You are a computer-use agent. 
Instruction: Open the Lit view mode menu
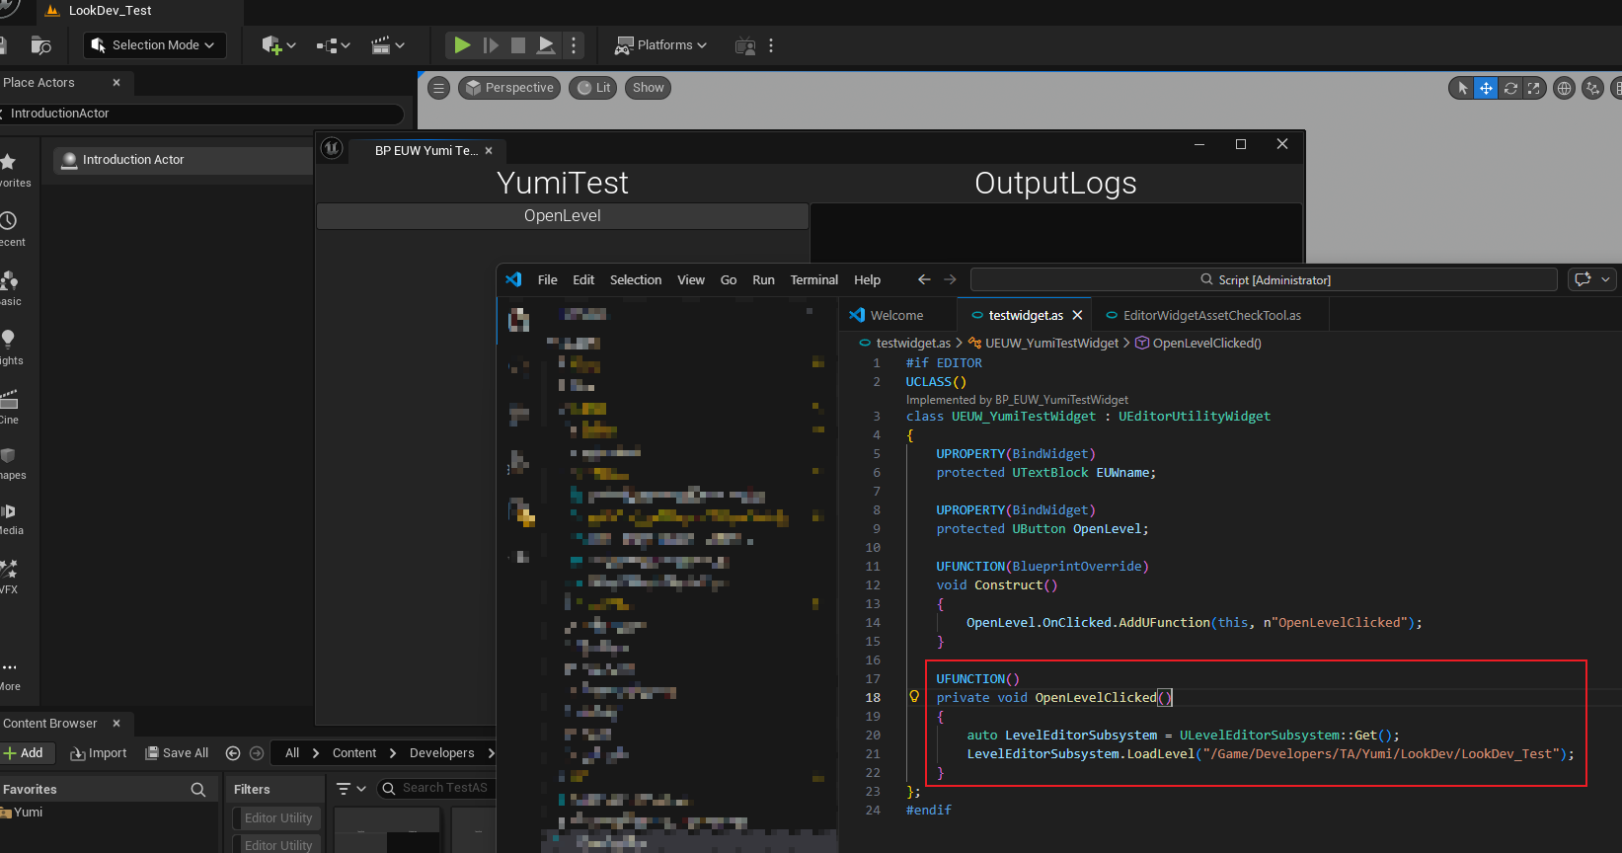coord(593,88)
